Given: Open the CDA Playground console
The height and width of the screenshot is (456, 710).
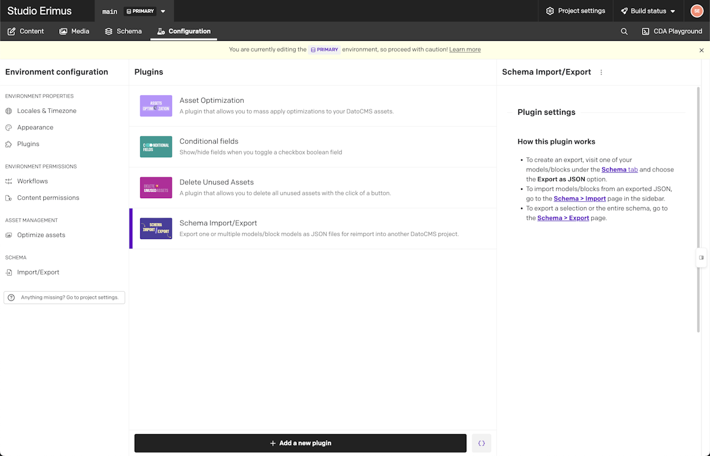Looking at the screenshot, I should 672,31.
